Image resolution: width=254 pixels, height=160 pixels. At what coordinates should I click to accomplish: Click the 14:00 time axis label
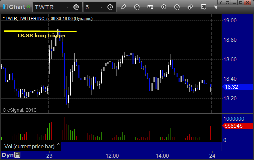(162, 156)
